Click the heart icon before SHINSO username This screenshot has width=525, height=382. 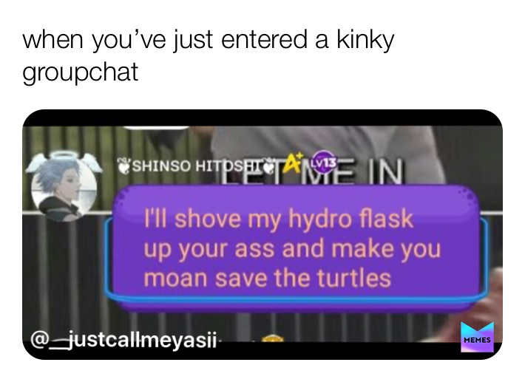point(123,166)
